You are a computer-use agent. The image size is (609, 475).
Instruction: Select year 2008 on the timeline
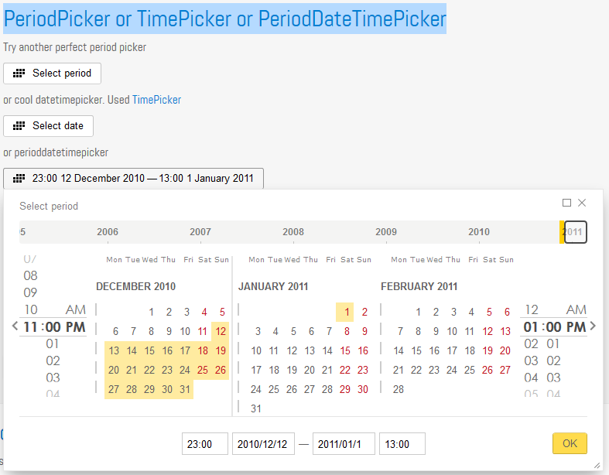(293, 232)
